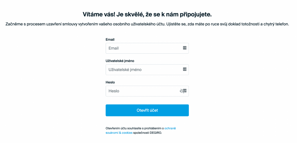This screenshot has width=297, height=143.
Task: Click 'osobního uživatelského účtu' in the intro text
Action: pos(138,24)
